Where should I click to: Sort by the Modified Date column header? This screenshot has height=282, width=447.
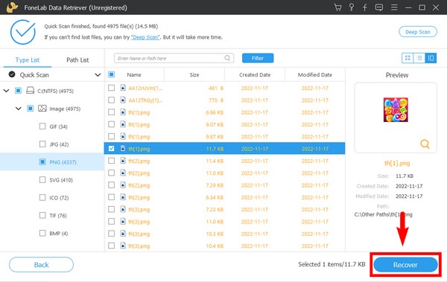(315, 74)
